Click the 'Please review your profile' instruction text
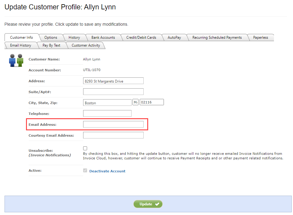 [x=66, y=24]
